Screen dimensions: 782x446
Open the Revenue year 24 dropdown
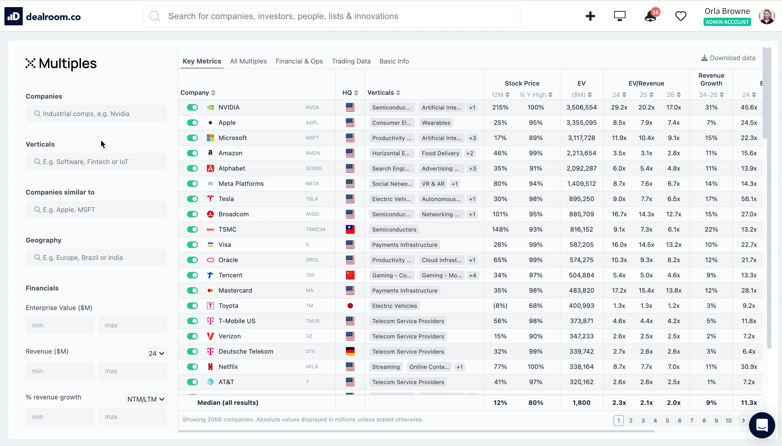(x=156, y=353)
